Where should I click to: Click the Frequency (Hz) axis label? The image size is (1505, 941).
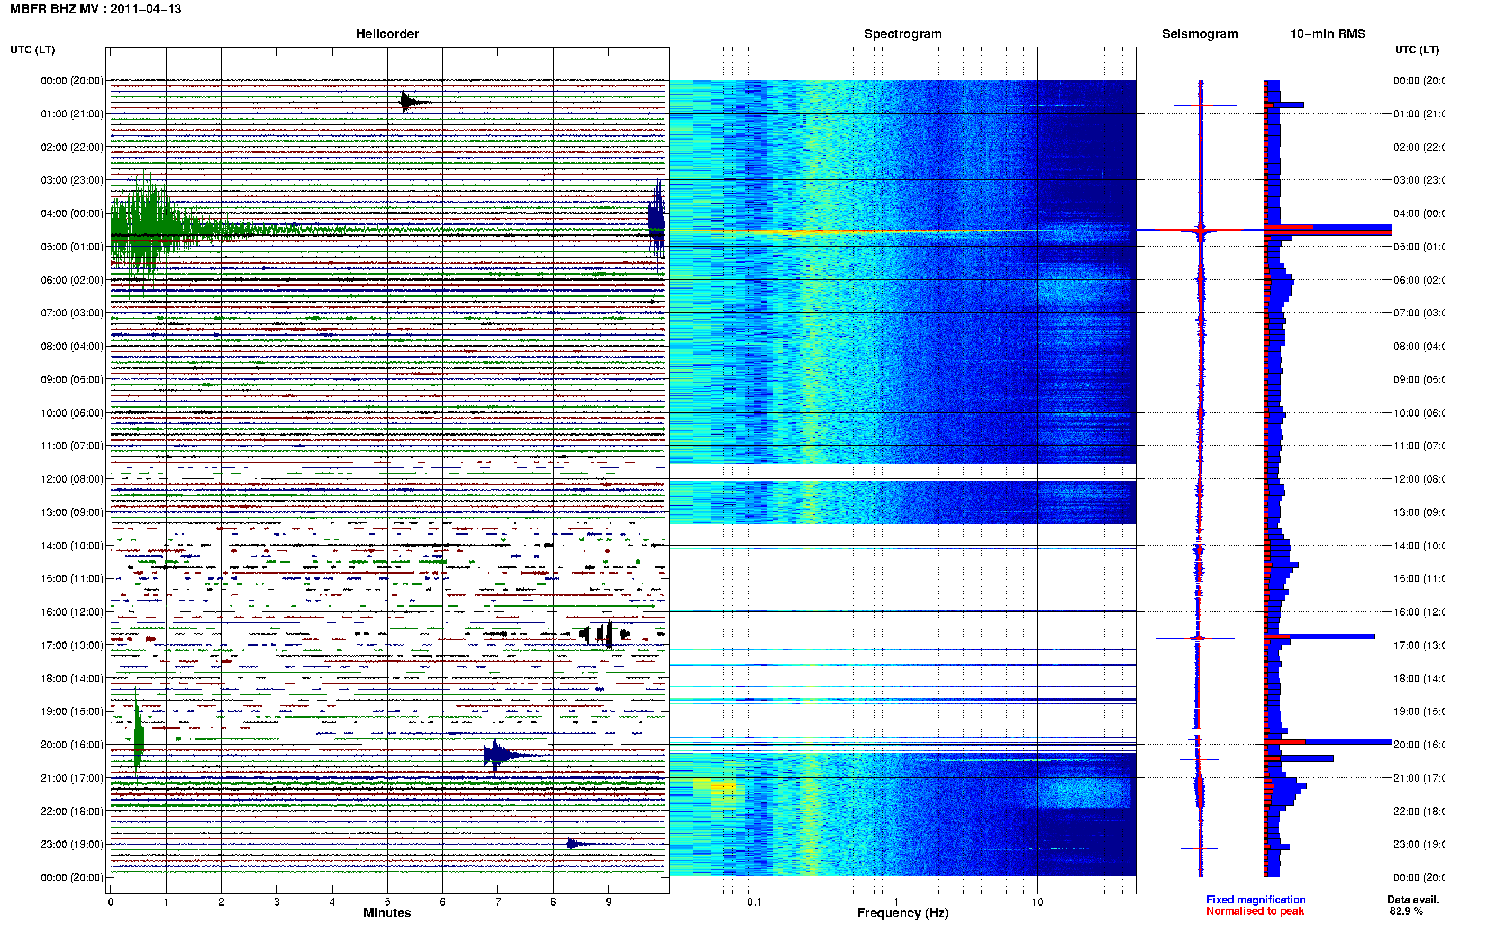(903, 912)
